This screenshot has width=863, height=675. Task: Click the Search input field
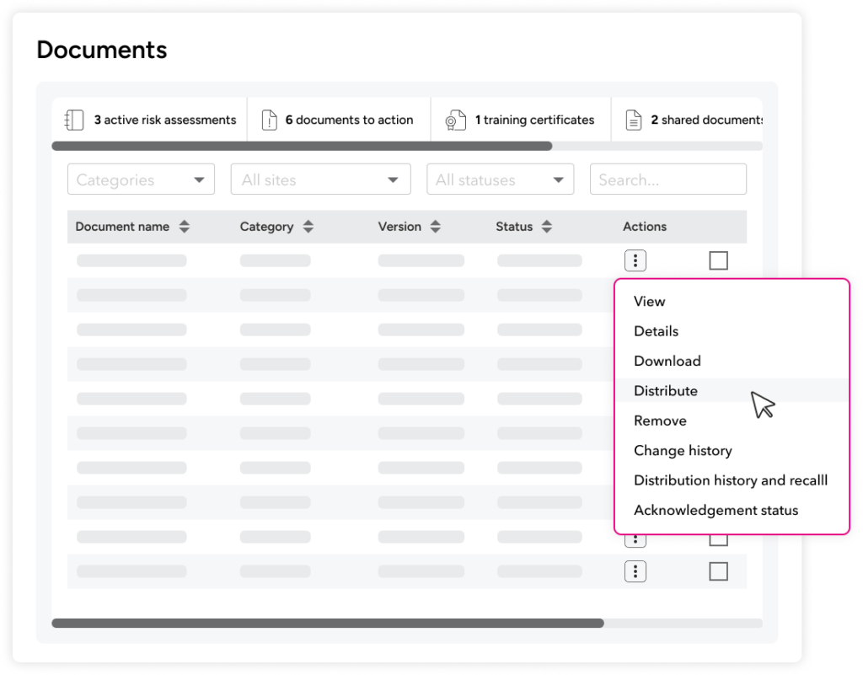point(668,179)
